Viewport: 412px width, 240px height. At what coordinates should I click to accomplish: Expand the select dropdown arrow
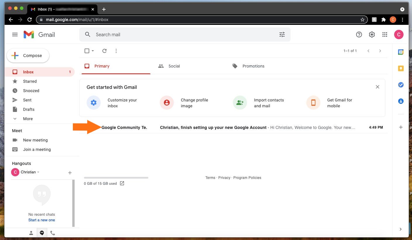tap(93, 51)
